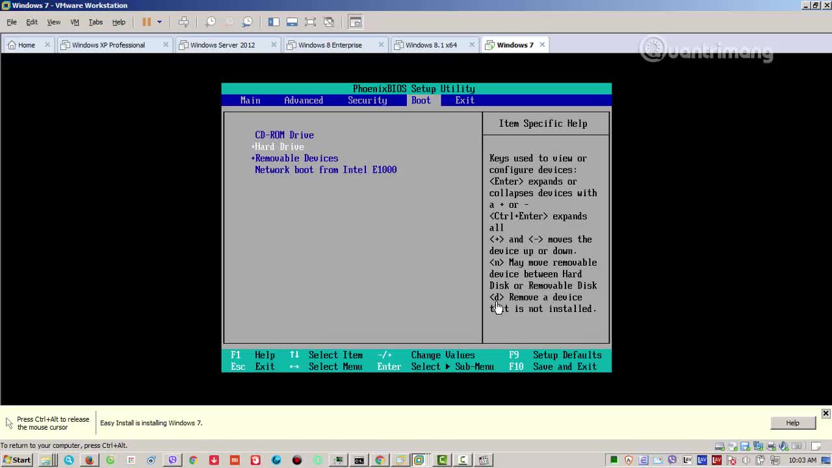The width and height of the screenshot is (832, 468).
Task: Click the clock showing 10:03 AM
Action: 802,460
